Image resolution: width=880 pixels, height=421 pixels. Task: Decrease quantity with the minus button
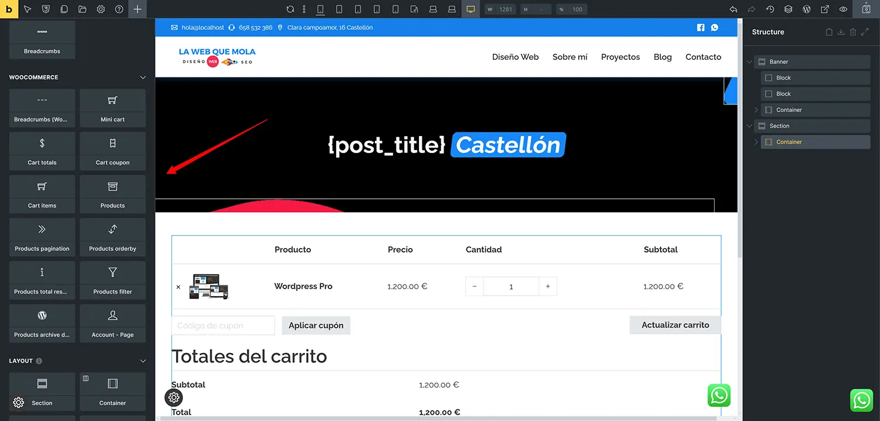[475, 287]
